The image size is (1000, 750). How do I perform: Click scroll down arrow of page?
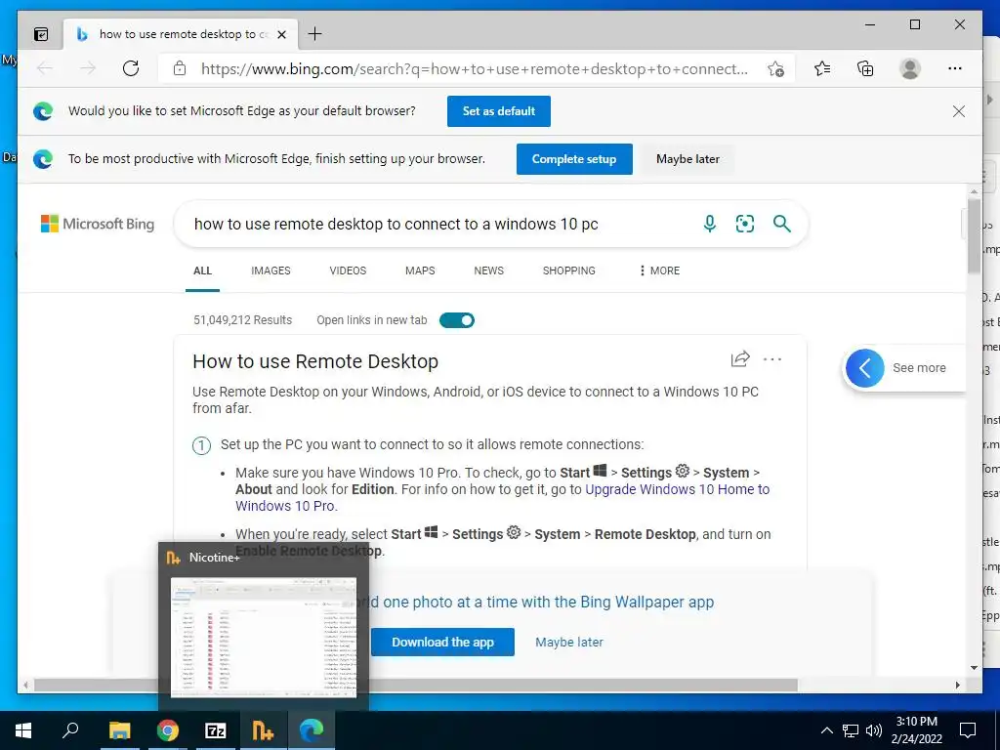coord(974,668)
